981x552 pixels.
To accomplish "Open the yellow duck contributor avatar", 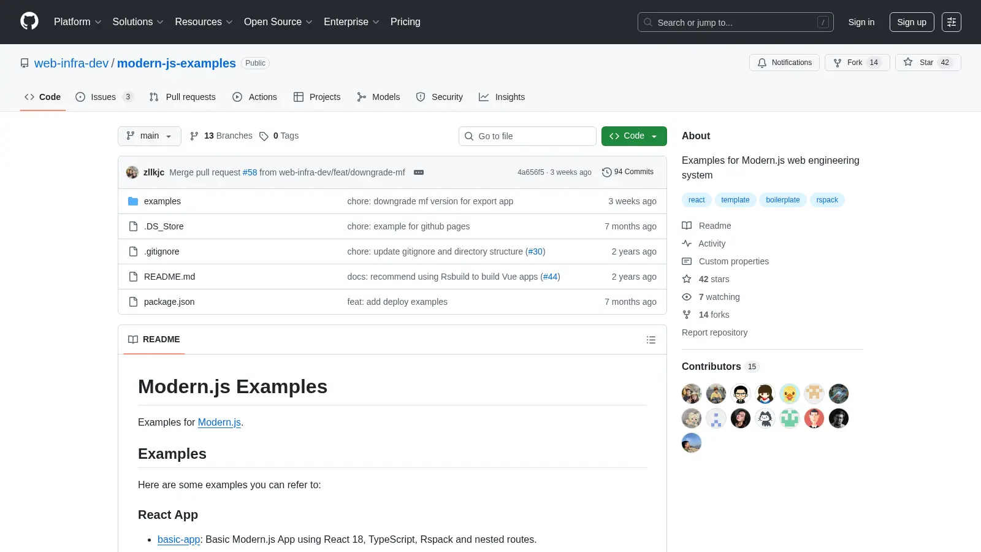I will coord(790,394).
